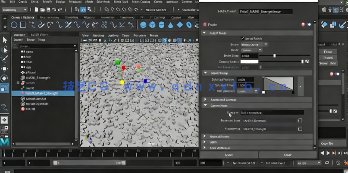Select the NURBS circle tool on shelf
The width and height of the screenshot is (348, 173).
click(x=14, y=25)
